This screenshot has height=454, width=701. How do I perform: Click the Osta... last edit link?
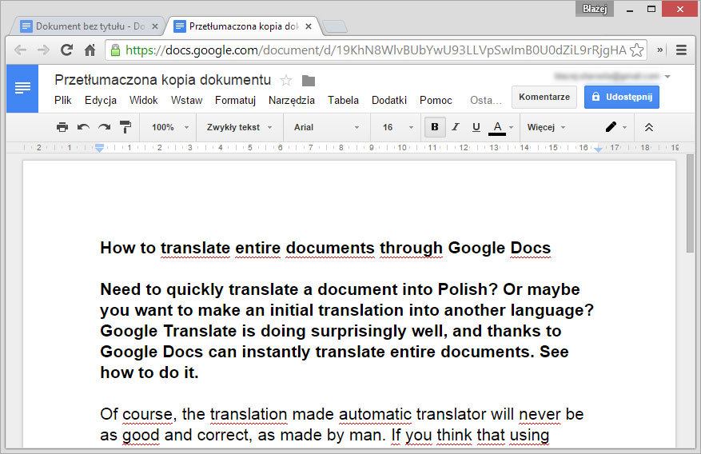point(486,101)
